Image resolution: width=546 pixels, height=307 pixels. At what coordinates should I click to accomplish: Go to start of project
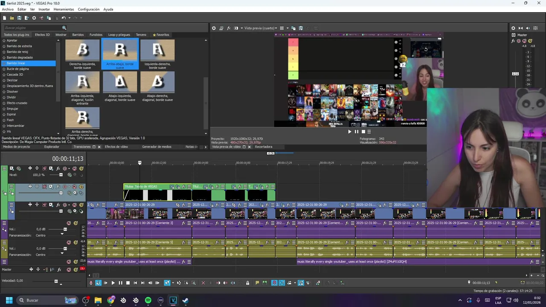135,283
